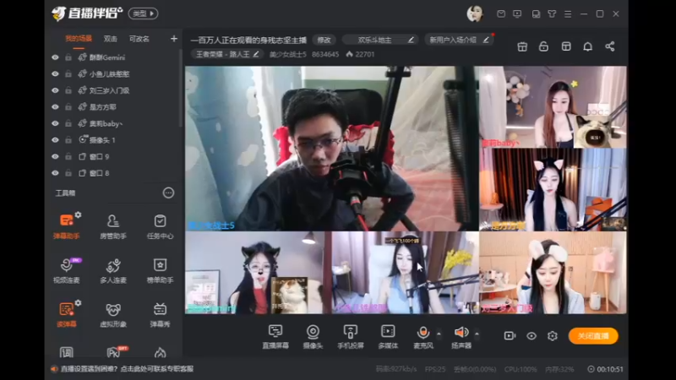This screenshot has width=676, height=380.
Task: Switch to the 我的场景 tab
Action: coord(79,39)
